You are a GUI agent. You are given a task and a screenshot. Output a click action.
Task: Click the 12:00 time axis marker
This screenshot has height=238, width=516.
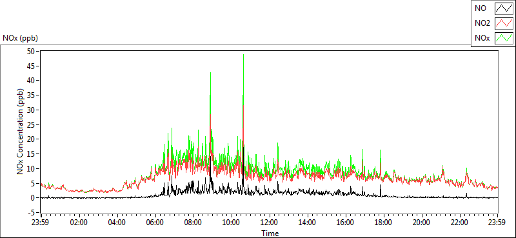pyautogui.click(x=270, y=222)
